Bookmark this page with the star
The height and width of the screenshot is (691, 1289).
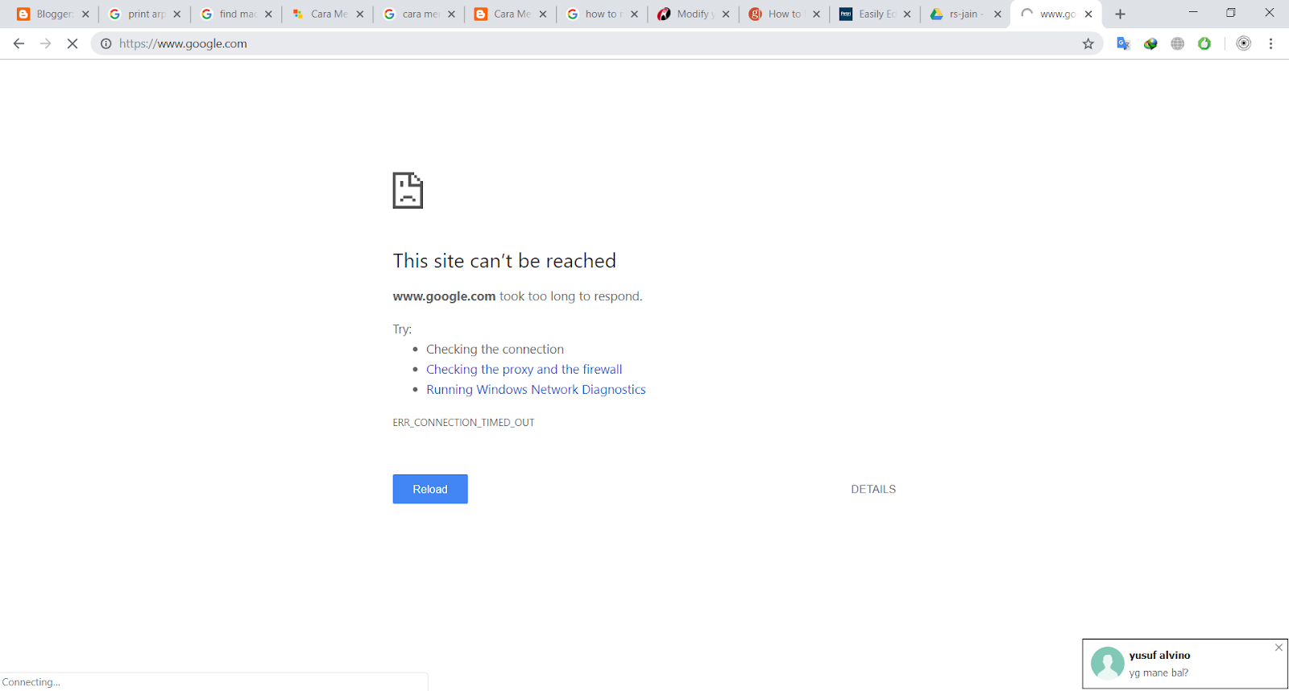click(1088, 43)
